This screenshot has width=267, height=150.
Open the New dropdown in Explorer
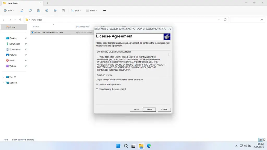click(x=9, y=10)
